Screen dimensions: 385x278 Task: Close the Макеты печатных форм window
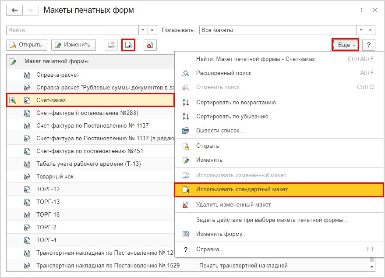point(374,10)
